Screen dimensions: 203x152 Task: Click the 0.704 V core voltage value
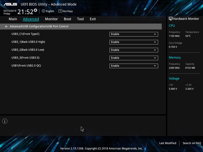(173, 47)
